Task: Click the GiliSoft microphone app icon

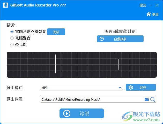Action: pos(6,5)
